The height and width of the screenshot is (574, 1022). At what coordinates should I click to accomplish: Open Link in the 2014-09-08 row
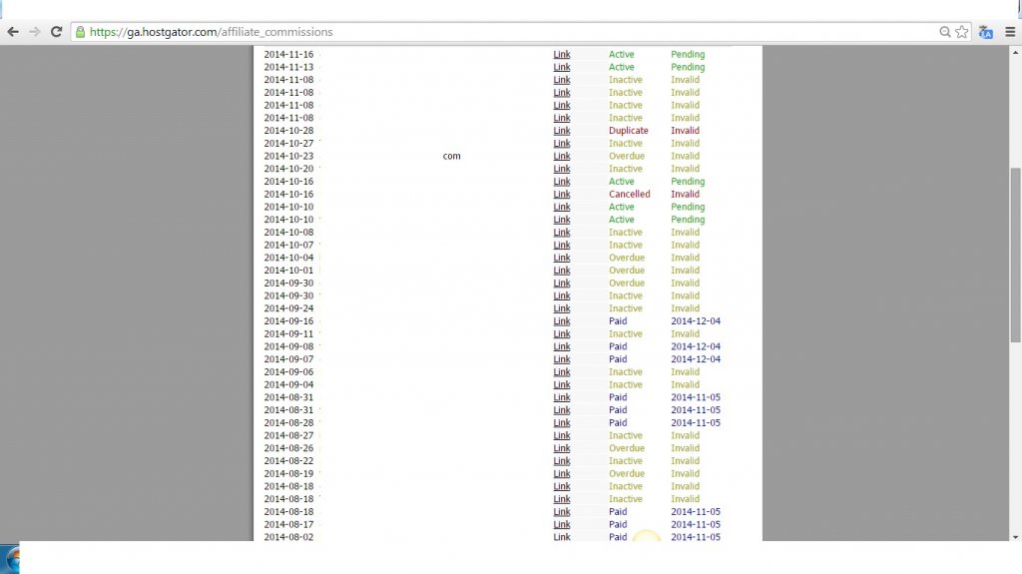pyautogui.click(x=562, y=346)
